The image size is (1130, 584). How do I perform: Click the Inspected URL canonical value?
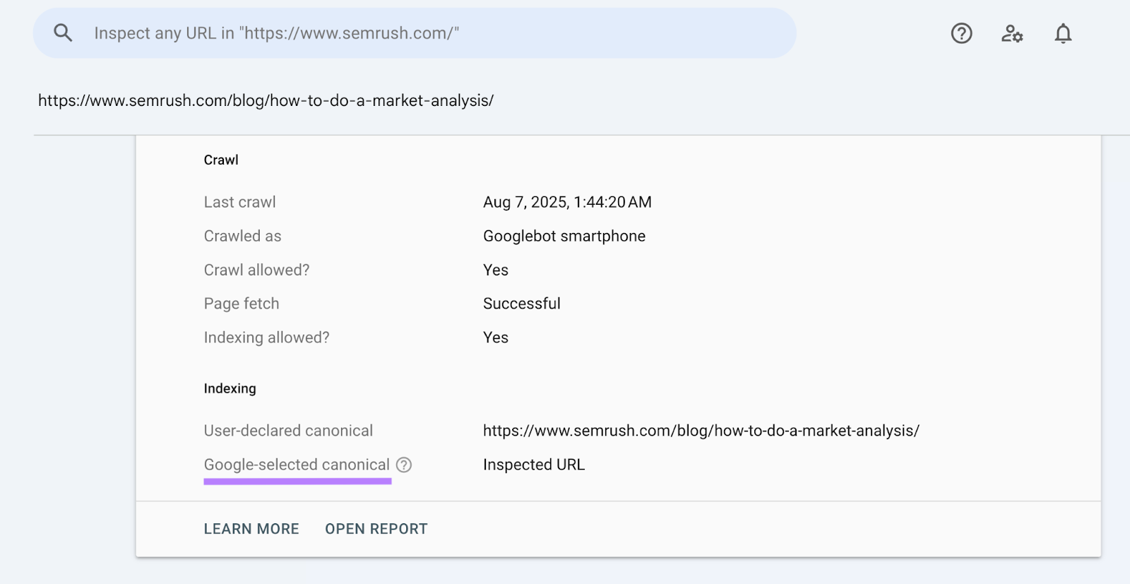533,465
